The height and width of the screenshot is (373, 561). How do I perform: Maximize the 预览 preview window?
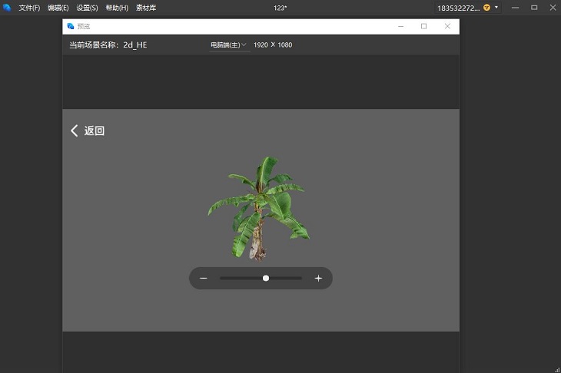423,26
